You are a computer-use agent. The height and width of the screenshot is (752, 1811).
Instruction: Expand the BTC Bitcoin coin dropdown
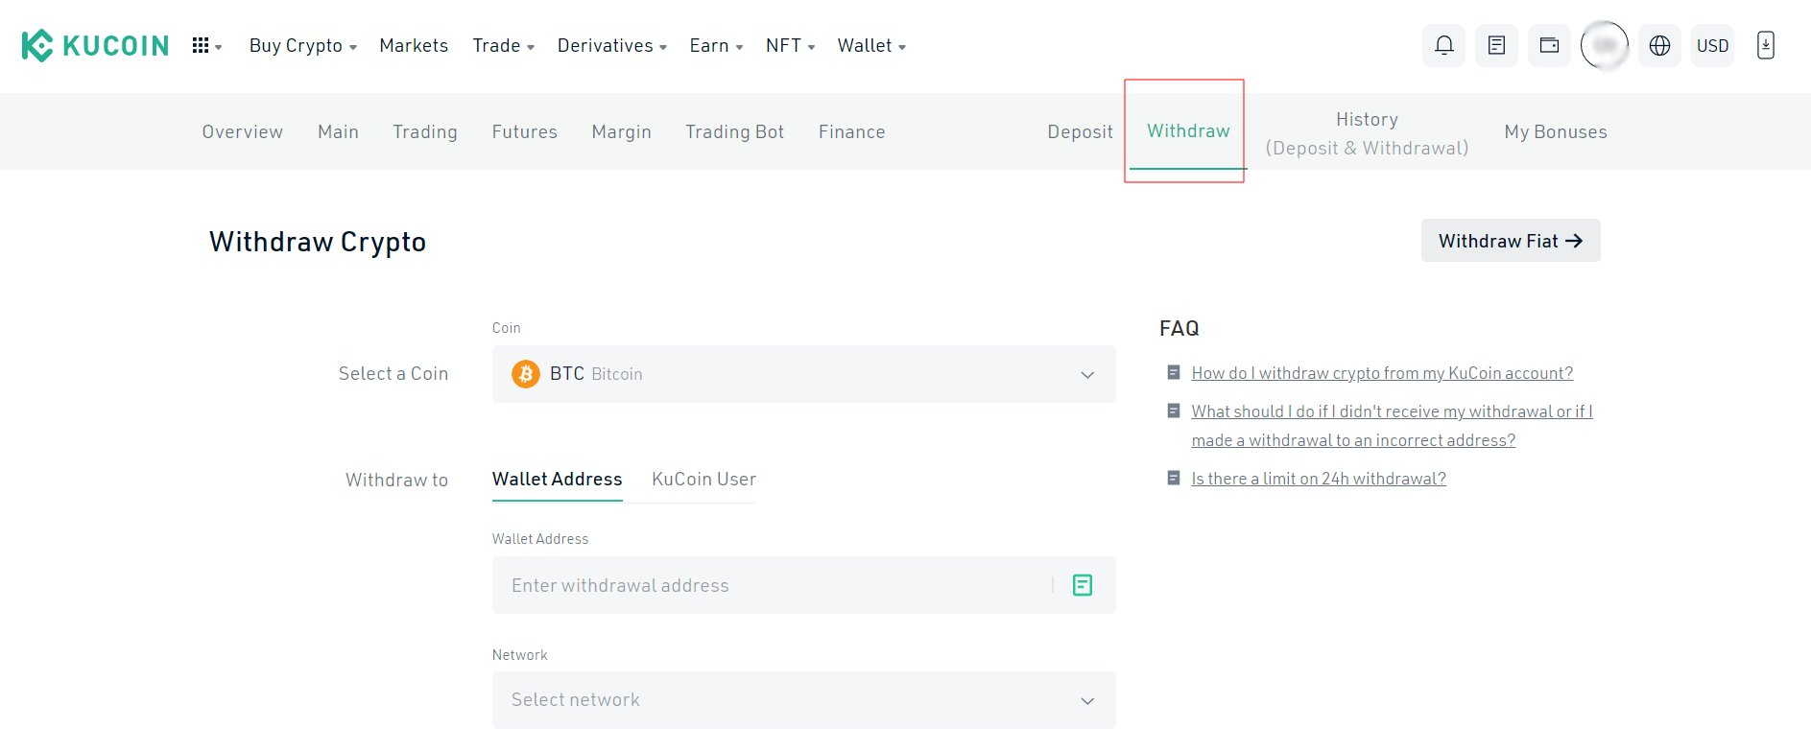[803, 374]
